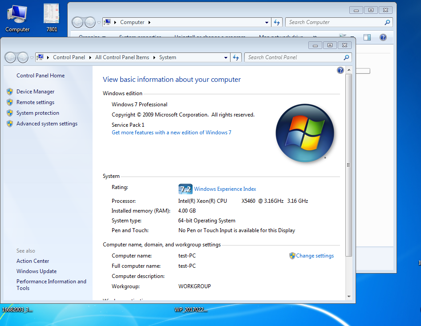
Task: Select the Control Panel breadcrumb
Action: point(69,57)
